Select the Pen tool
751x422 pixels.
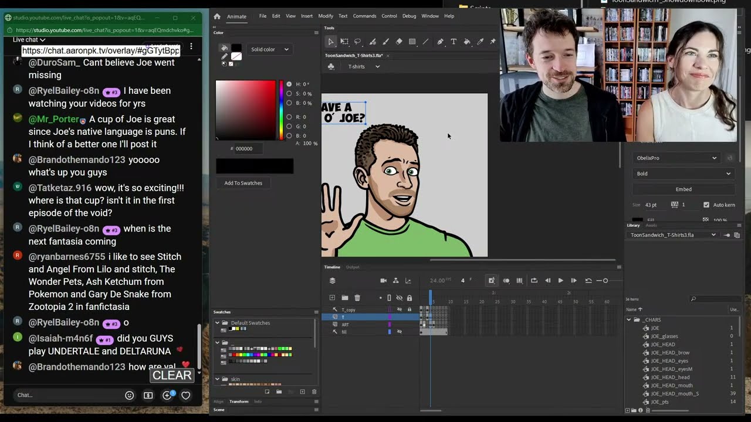(440, 42)
